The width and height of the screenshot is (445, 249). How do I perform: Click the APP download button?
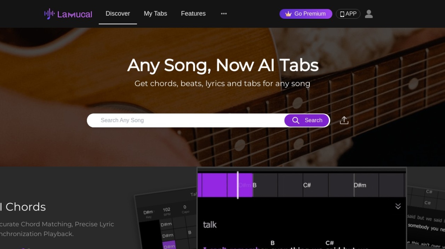point(348,14)
